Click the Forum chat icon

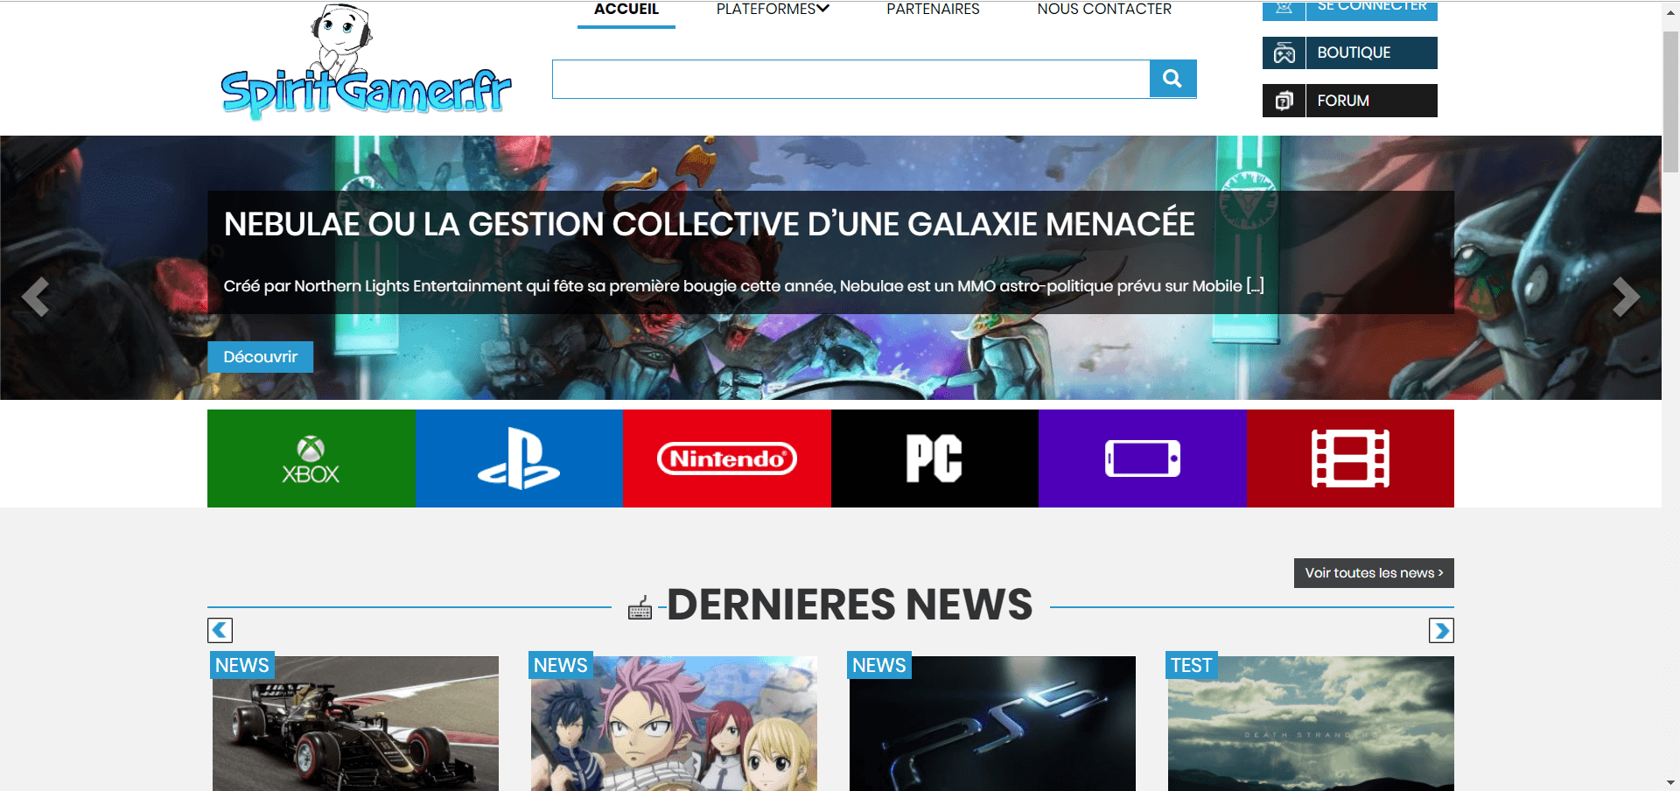tap(1284, 101)
